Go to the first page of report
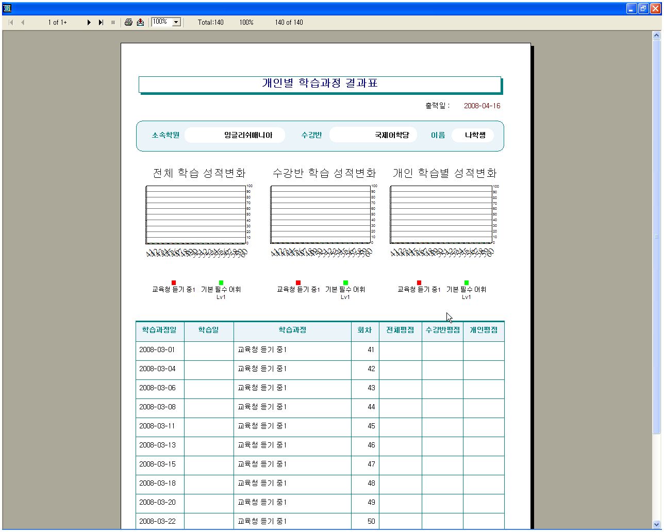 click(11, 23)
